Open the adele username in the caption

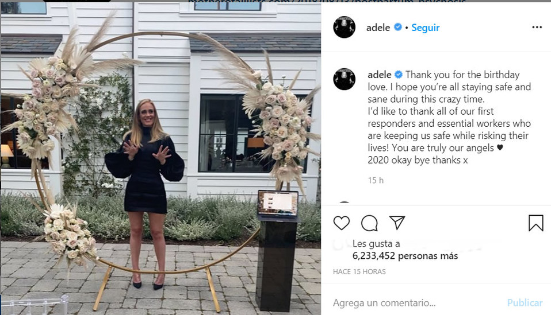click(380, 75)
